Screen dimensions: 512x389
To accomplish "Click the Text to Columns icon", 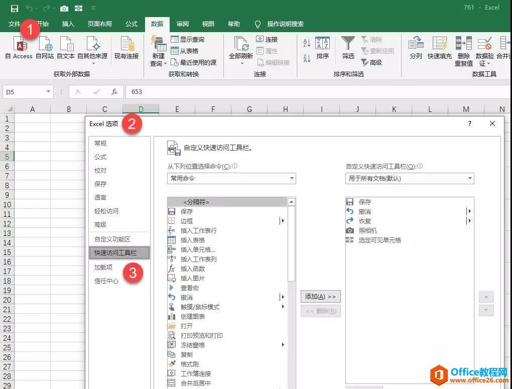I will pyautogui.click(x=416, y=44).
